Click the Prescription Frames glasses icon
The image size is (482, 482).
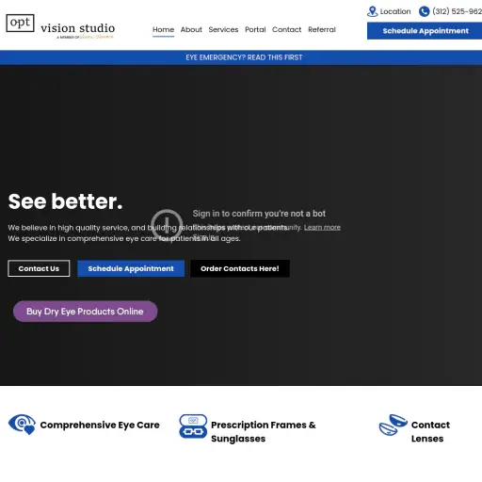coord(193,426)
